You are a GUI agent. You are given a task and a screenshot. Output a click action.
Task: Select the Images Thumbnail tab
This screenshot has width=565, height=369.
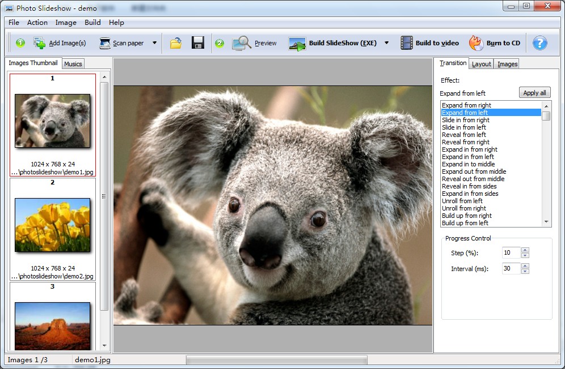[33, 63]
